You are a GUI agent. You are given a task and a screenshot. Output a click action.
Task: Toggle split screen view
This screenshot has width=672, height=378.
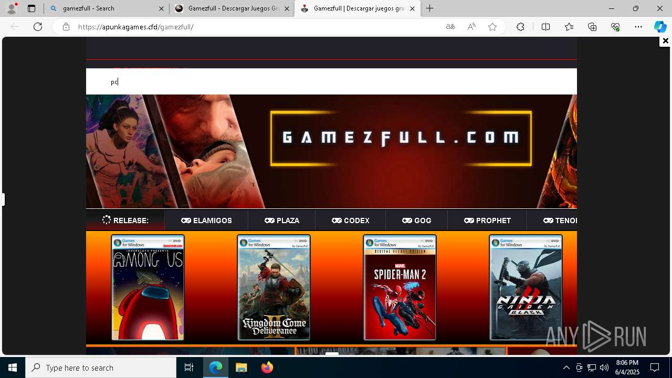pyautogui.click(x=545, y=27)
